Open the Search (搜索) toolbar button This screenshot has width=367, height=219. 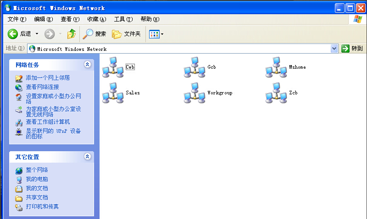pyautogui.click(x=94, y=34)
